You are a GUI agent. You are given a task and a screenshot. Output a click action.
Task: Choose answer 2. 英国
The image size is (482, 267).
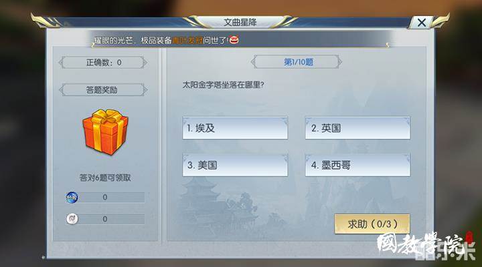pyautogui.click(x=357, y=128)
